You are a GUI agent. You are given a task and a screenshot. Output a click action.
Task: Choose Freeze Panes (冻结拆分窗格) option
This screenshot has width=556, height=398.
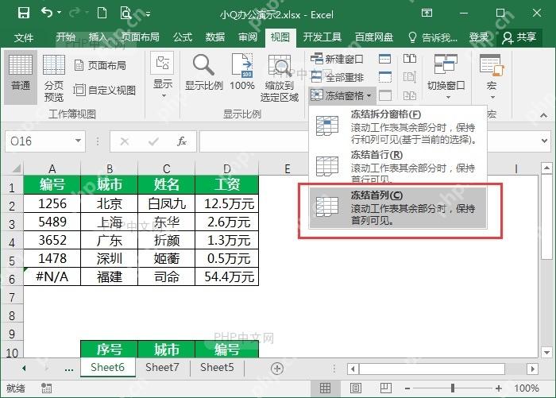pos(398,126)
